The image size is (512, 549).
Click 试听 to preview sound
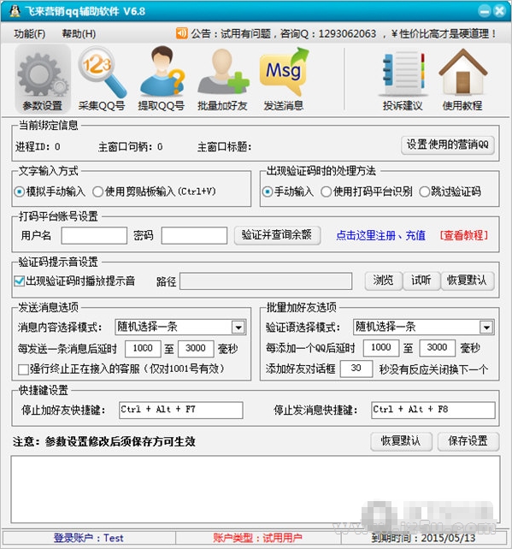[x=421, y=280]
